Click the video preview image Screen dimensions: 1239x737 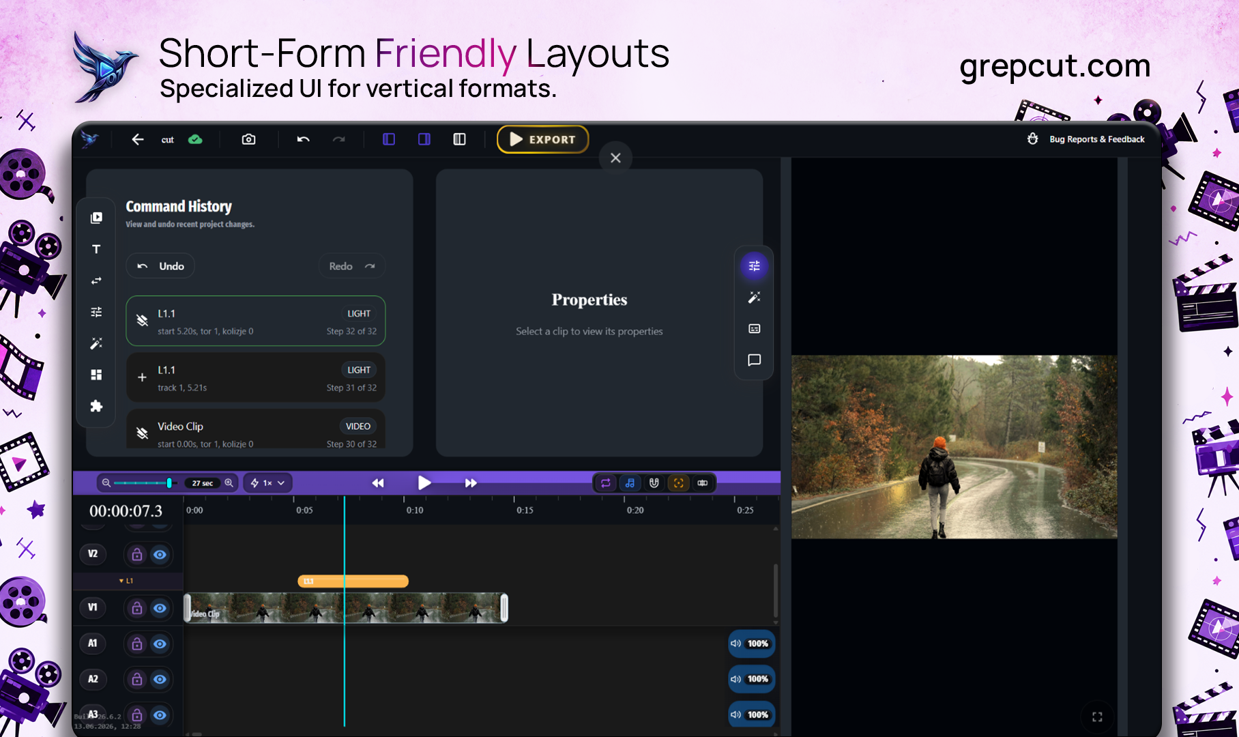pos(954,446)
